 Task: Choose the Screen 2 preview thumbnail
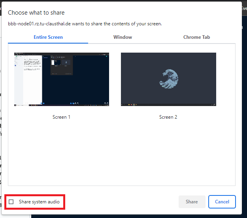(x=168, y=79)
